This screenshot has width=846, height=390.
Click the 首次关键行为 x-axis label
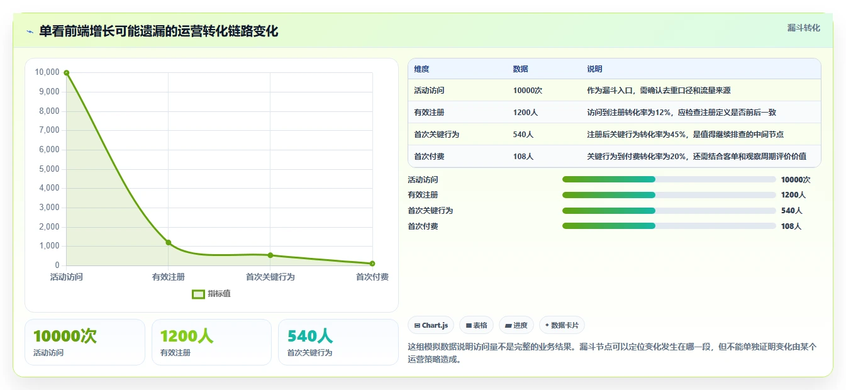270,277
